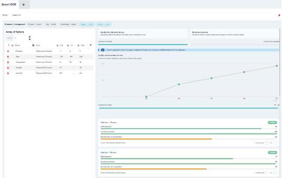Click the precision on effects slider handle
Image resolution: width=282 pixels, height=178 pixels.
[x=189, y=44]
